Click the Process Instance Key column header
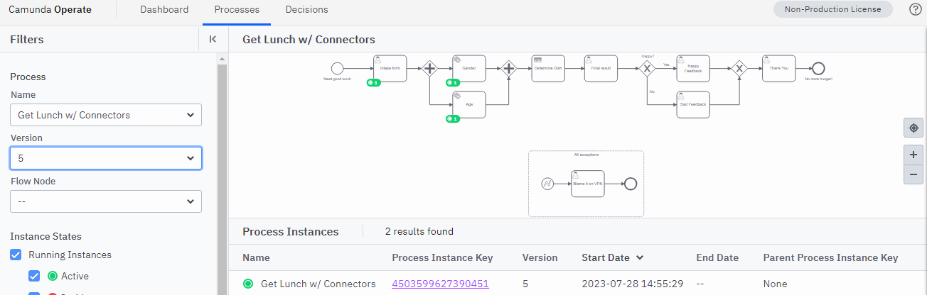The height and width of the screenshot is (295, 927). [442, 257]
